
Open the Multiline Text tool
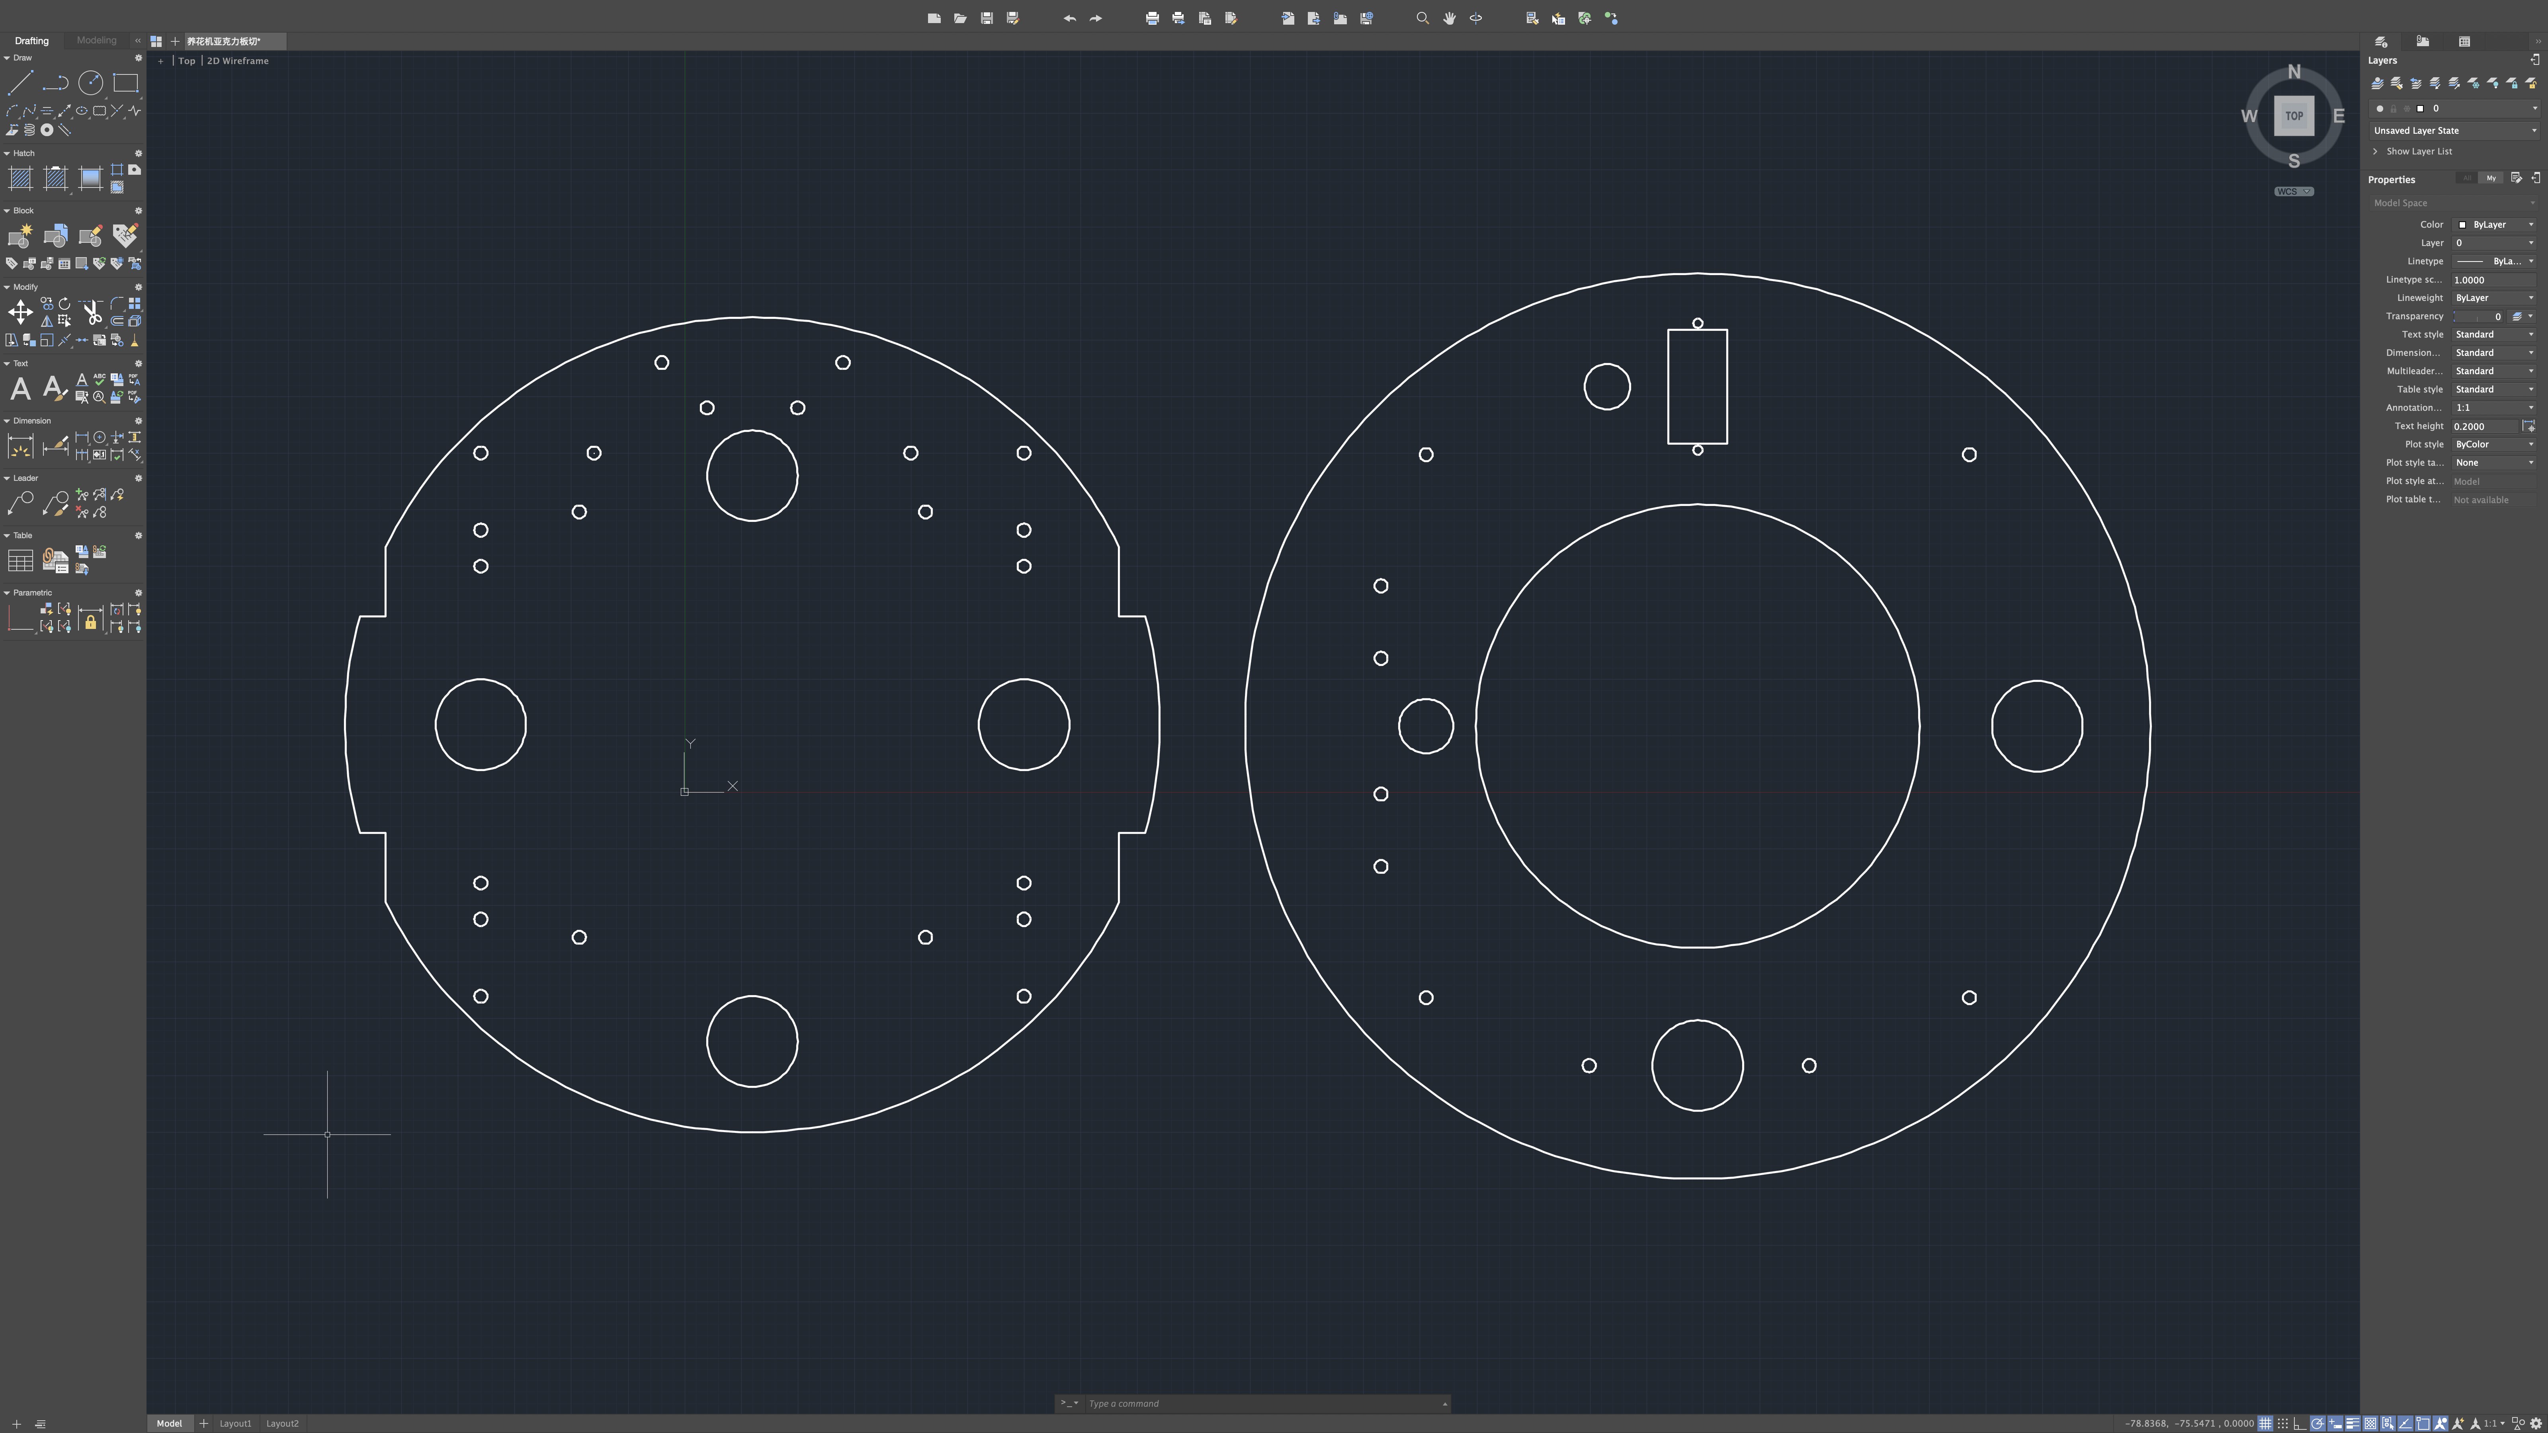point(20,389)
